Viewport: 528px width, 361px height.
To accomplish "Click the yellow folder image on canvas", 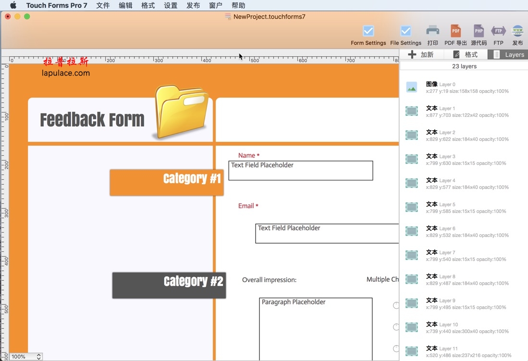I will tap(181, 112).
